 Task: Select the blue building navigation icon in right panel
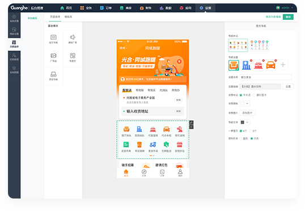coord(246,65)
